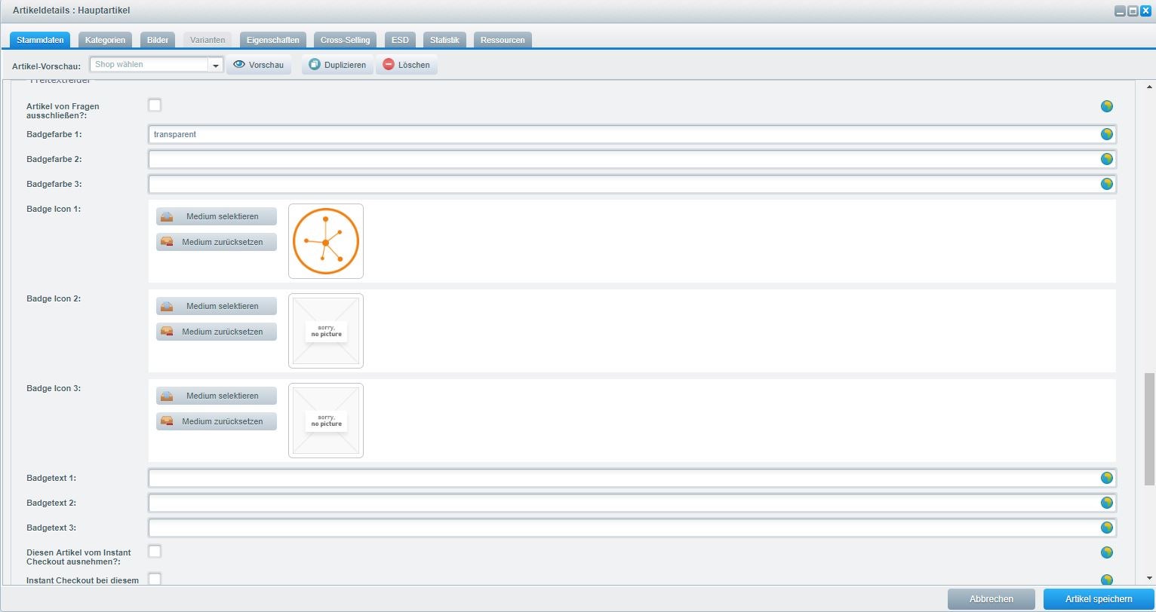Close the Artikeldetails window
1156x612 pixels.
1145,11
